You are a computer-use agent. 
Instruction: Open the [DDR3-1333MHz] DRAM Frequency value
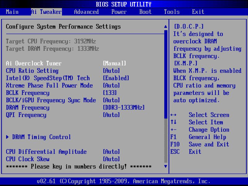[124, 108]
